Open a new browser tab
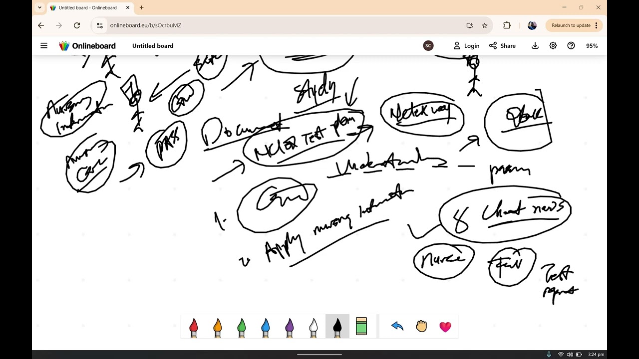 click(142, 7)
